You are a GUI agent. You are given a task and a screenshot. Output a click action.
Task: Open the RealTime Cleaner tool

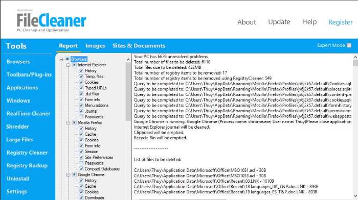click(28, 113)
